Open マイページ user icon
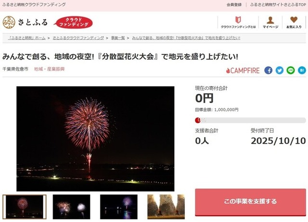 270,22
